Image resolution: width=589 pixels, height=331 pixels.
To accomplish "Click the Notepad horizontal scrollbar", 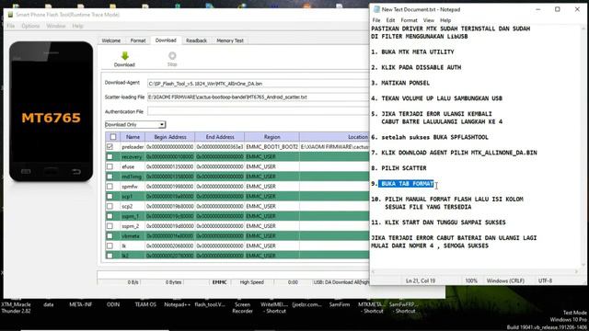I will [x=475, y=271].
